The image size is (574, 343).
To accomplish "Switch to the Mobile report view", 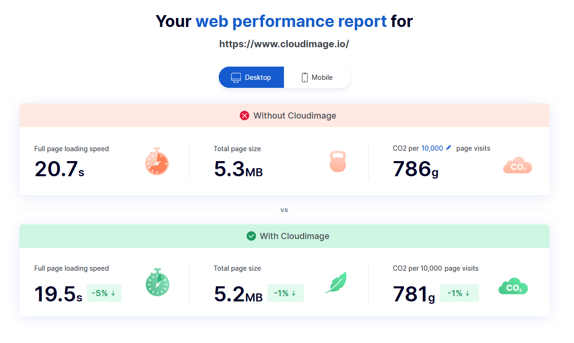I will tap(317, 77).
